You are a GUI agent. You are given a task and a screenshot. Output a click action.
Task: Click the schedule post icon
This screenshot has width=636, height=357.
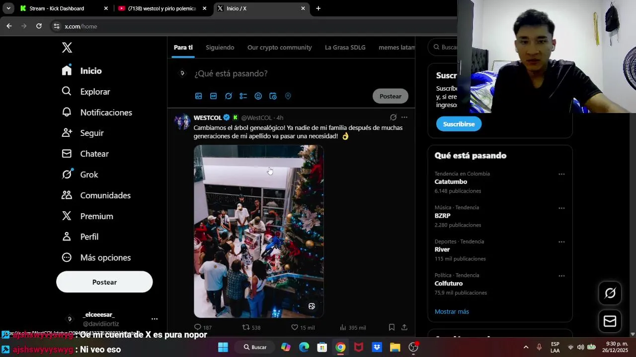coord(273,96)
